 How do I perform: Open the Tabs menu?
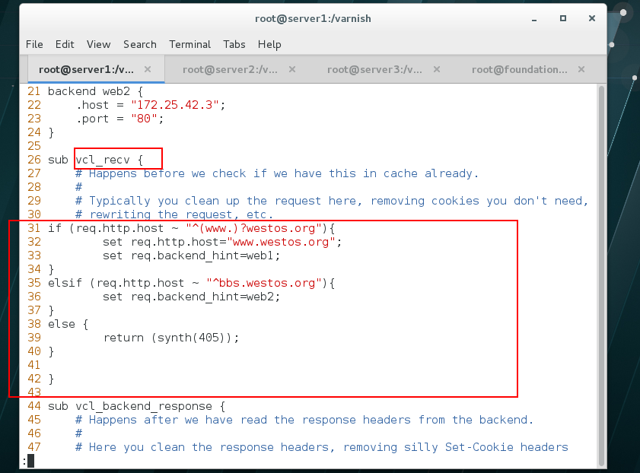[234, 44]
